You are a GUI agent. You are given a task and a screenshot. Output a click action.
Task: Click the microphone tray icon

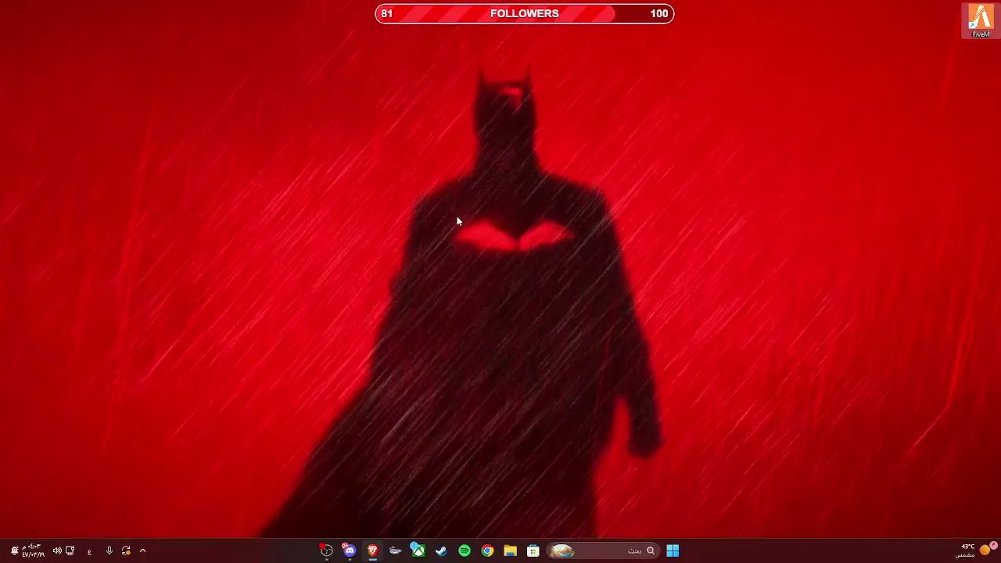109,550
